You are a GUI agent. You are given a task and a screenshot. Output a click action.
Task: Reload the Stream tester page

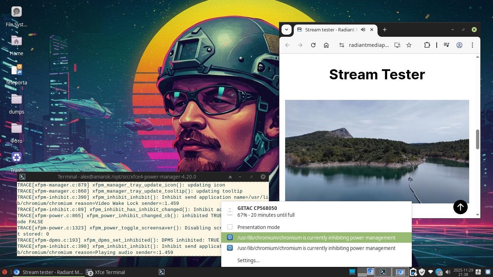(313, 45)
